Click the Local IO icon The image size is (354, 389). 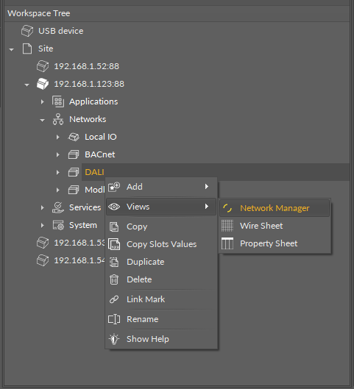point(74,137)
